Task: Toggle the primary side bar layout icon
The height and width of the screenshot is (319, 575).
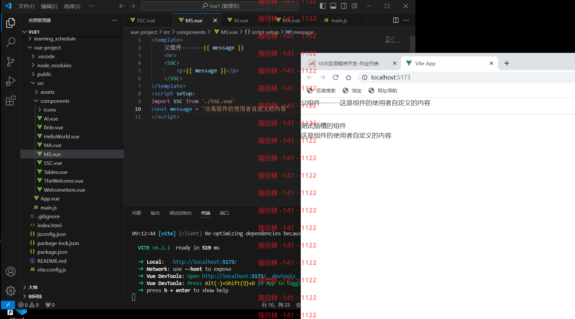Action: pyautogui.click(x=322, y=6)
